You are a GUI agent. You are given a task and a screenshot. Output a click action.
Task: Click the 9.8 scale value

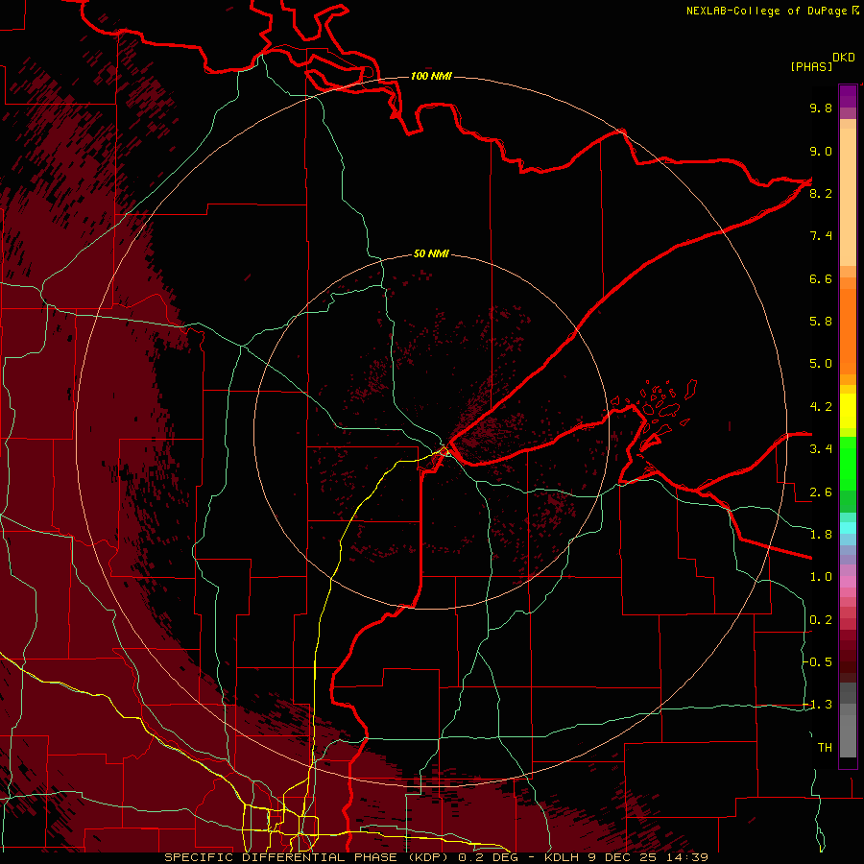tap(821, 108)
